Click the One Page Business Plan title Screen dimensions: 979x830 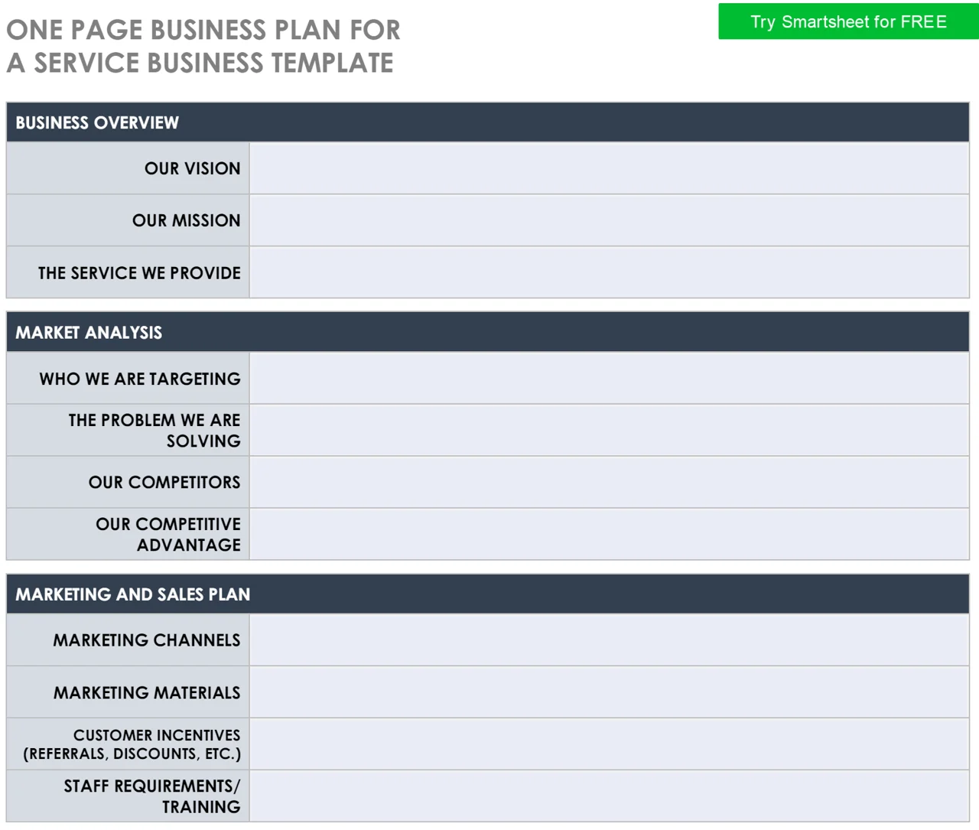pos(203,46)
